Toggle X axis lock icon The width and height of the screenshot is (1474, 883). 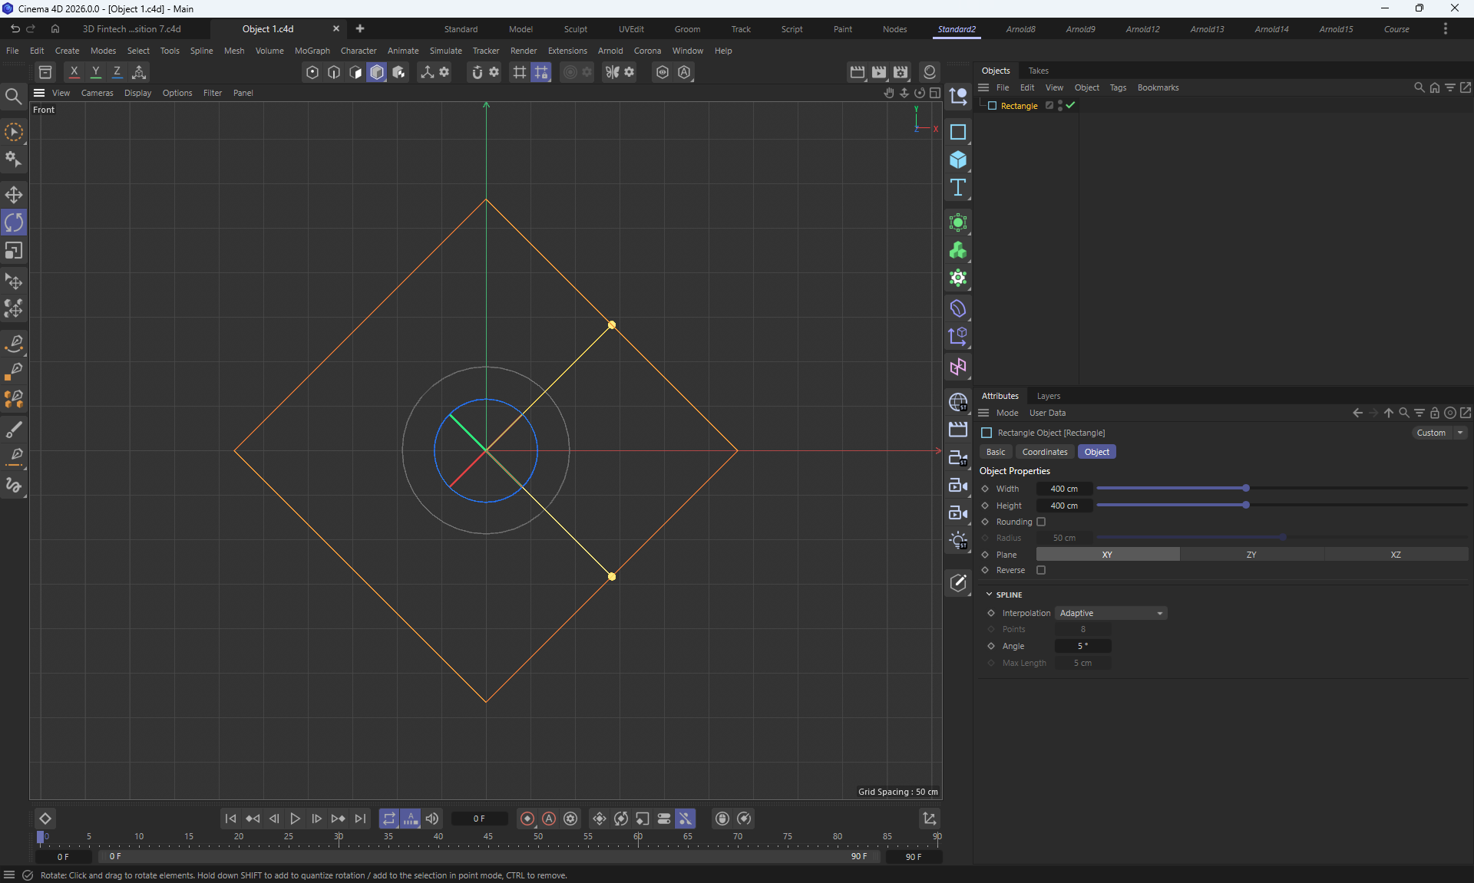[x=74, y=72]
